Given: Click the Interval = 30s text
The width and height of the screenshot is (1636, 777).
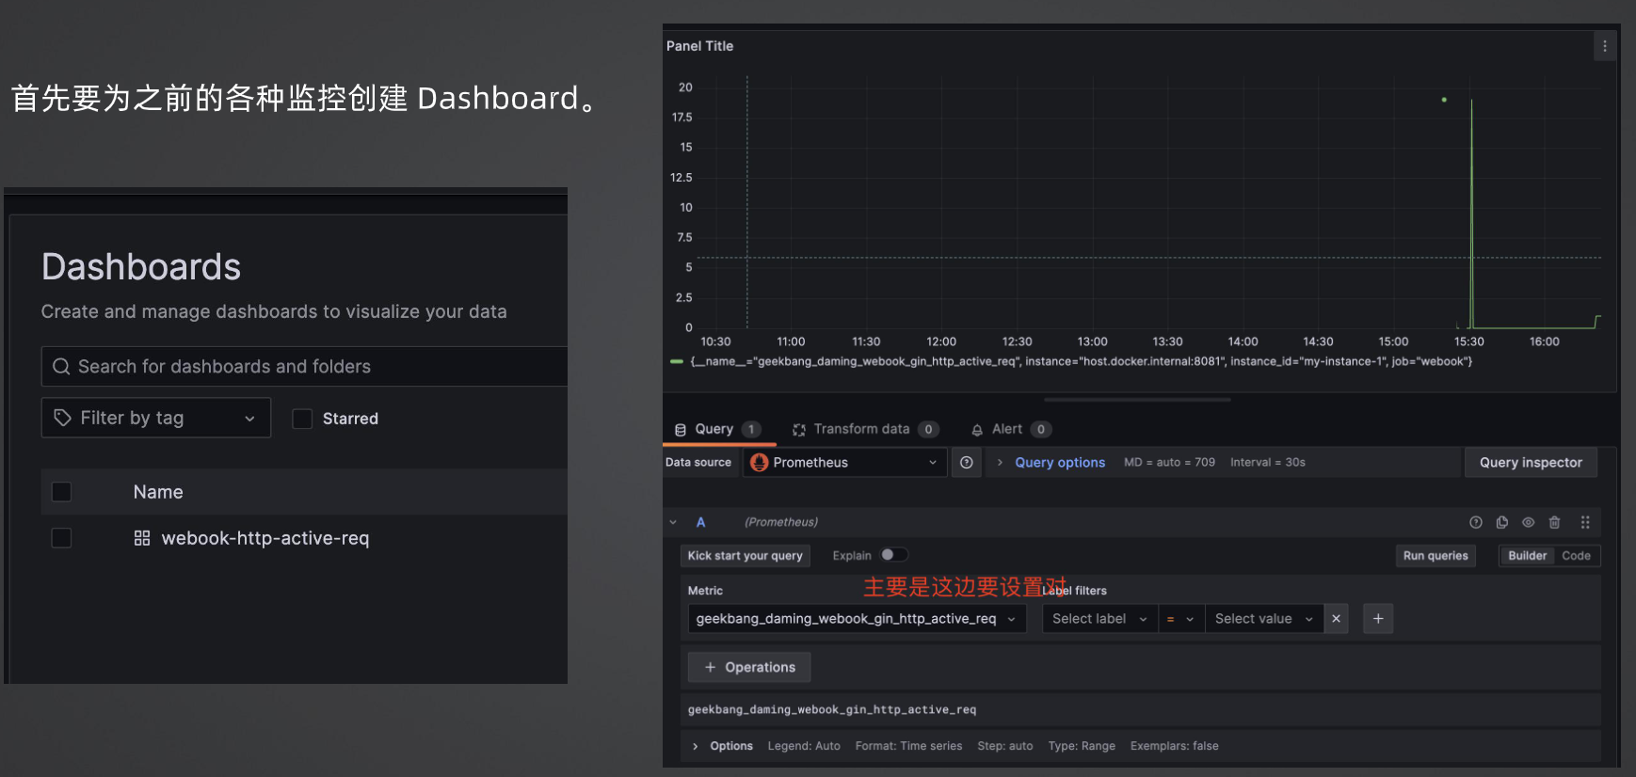Looking at the screenshot, I should click(1268, 463).
